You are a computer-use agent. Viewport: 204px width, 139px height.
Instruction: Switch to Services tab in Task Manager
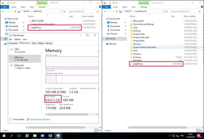coord(49,43)
